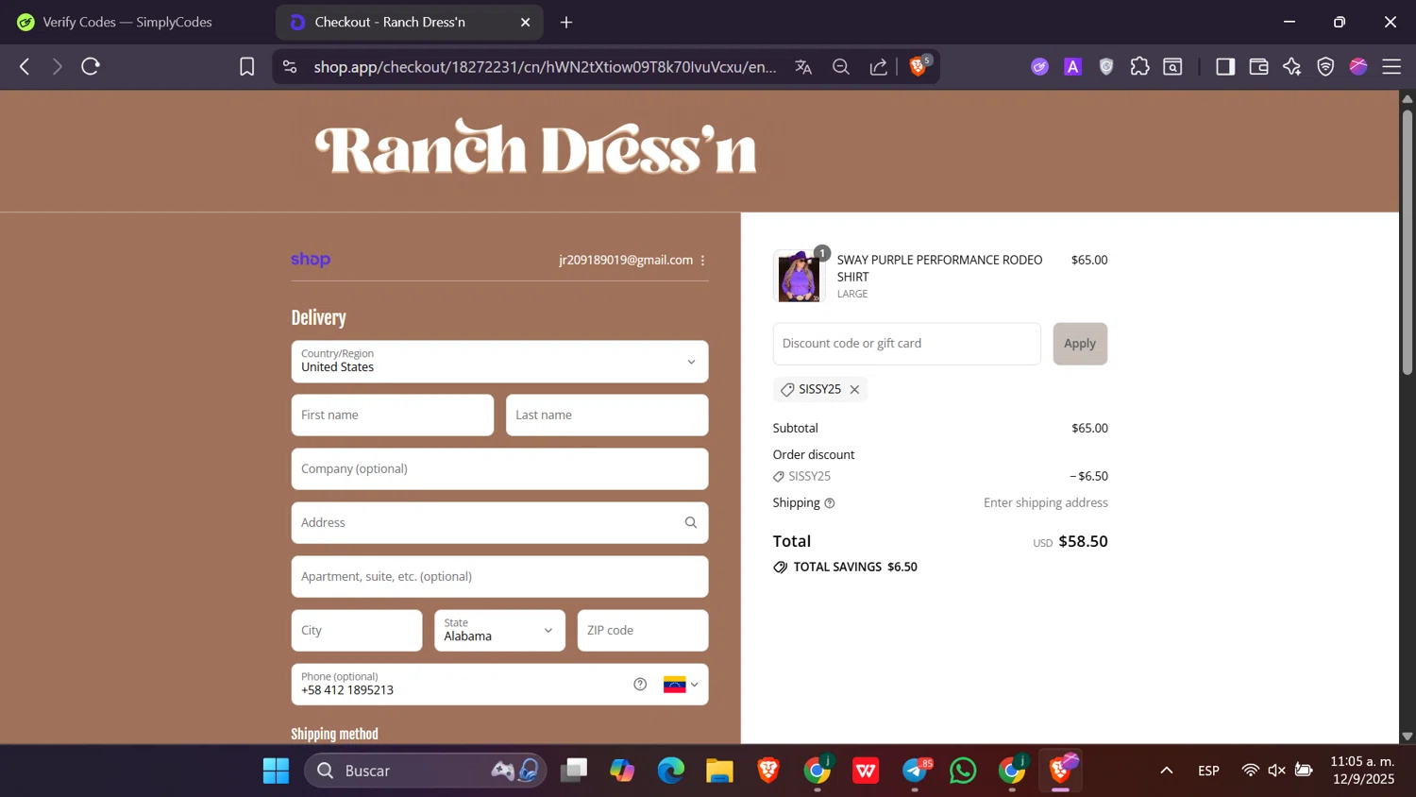Open Telegram from the taskbar

(915, 772)
